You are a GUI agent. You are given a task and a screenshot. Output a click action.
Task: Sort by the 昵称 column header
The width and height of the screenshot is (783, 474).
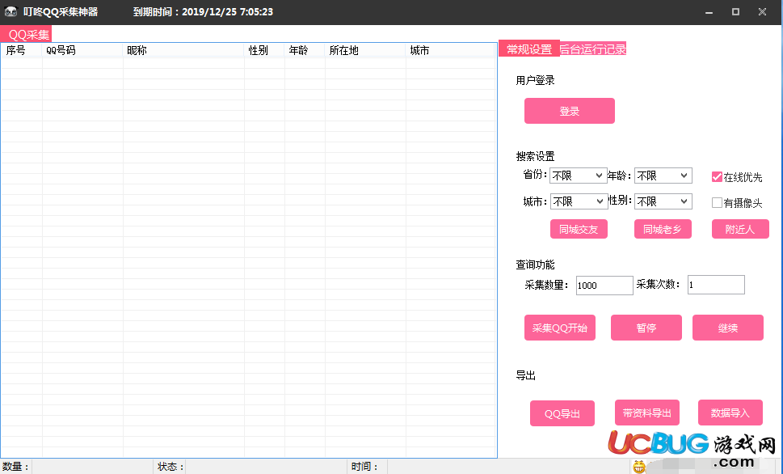point(183,50)
